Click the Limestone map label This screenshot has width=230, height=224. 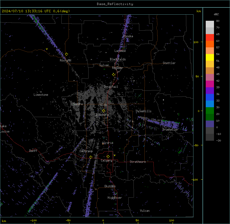41,95
